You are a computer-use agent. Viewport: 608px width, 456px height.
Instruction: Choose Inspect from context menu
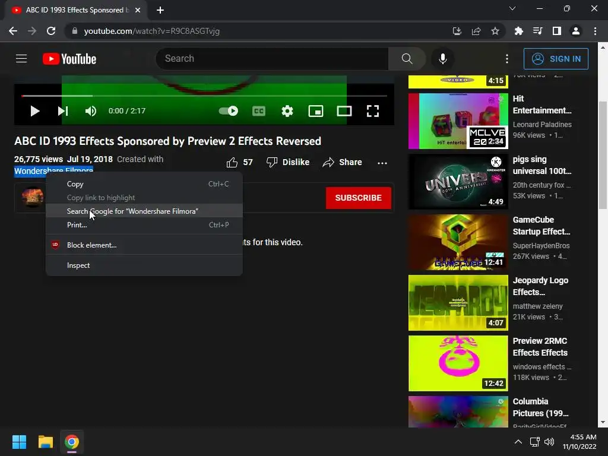click(x=144, y=265)
